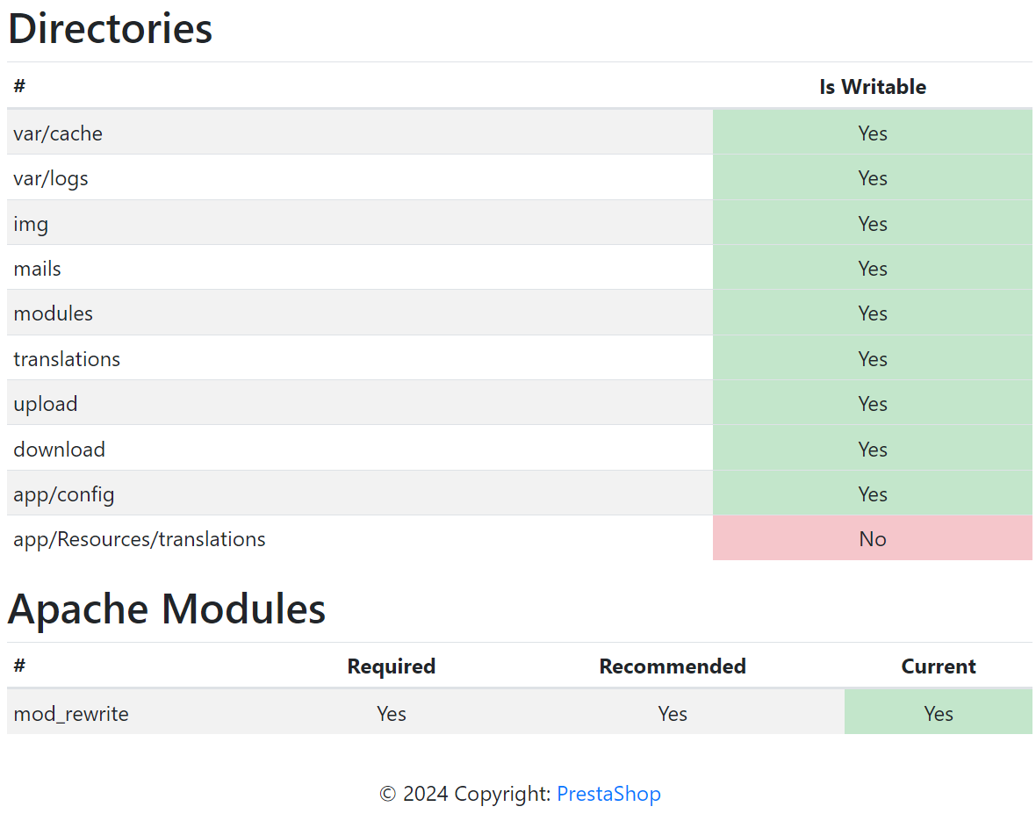Click the red No writable status cell
Image resolution: width=1036 pixels, height=821 pixels.
(x=872, y=539)
